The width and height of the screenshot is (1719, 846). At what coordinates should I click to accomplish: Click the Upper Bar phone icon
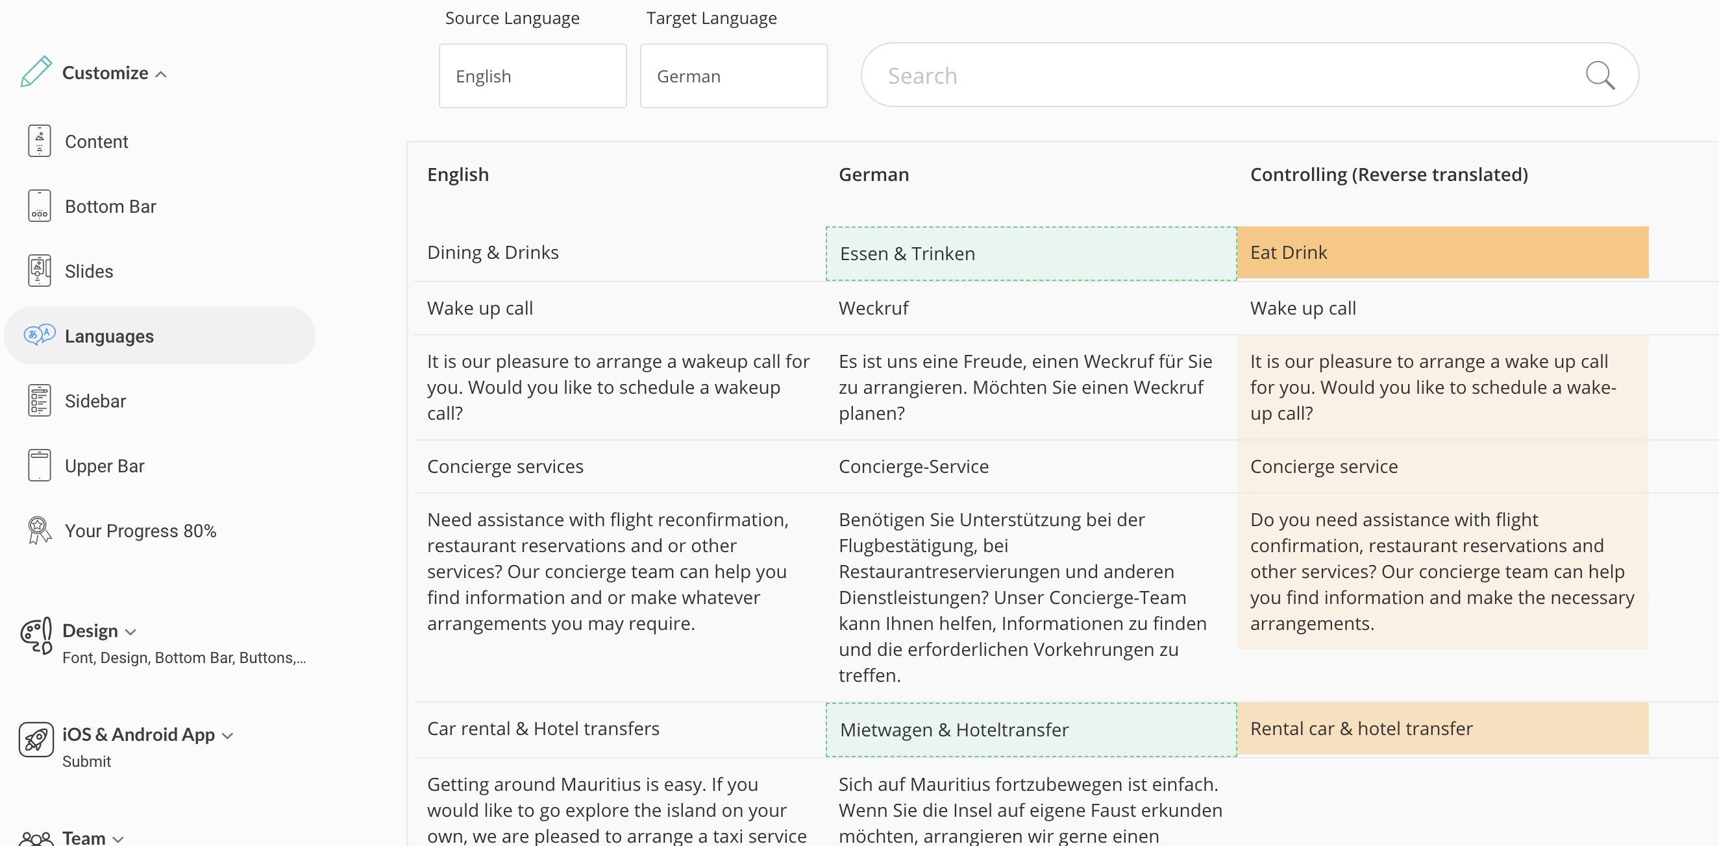[40, 465]
